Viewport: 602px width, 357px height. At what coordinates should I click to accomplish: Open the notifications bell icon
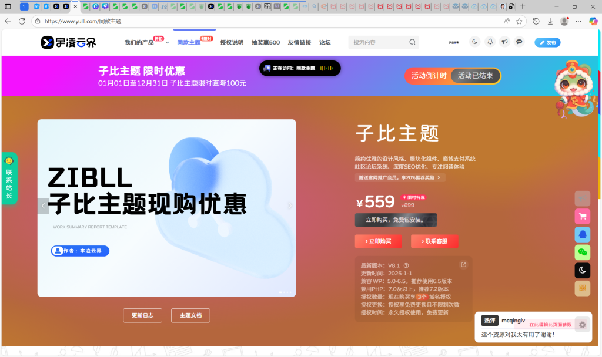coord(490,42)
